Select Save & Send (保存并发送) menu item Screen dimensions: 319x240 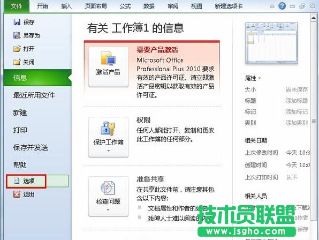[x=31, y=147]
